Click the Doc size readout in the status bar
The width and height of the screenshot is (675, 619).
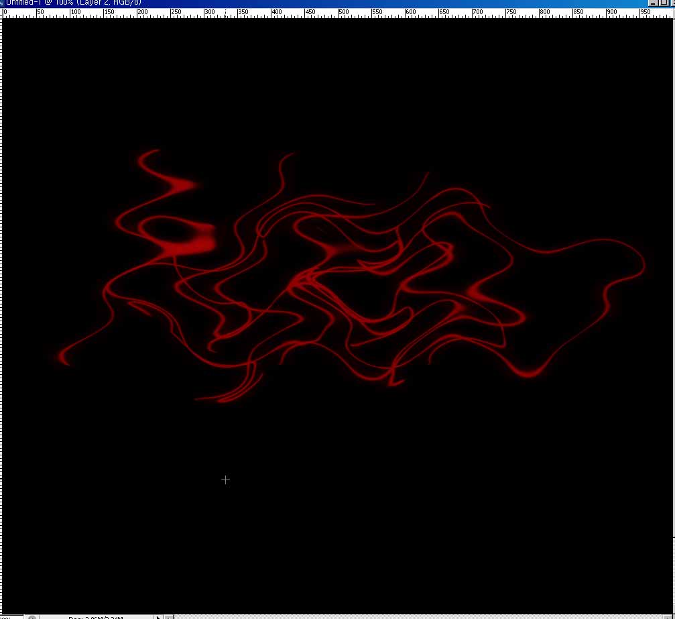pos(96,617)
